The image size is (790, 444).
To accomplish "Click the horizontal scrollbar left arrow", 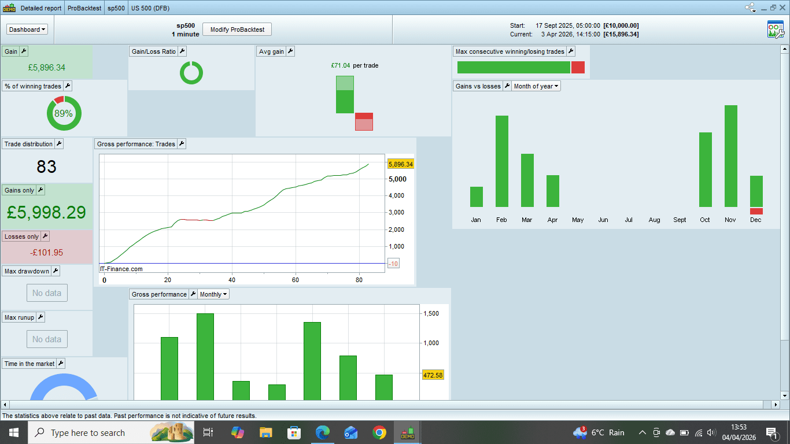I will coord(5,404).
